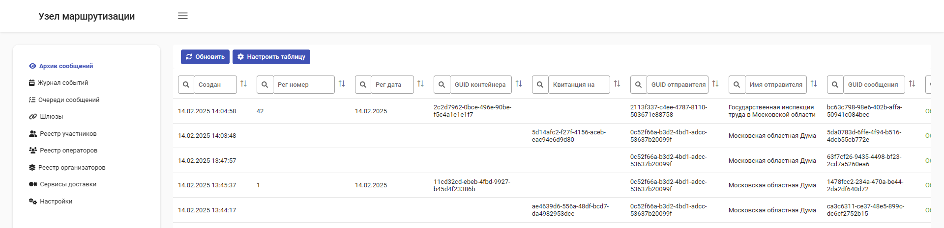Click search icon beside Имя отправителя filter
The image size is (944, 228).
[x=737, y=84]
